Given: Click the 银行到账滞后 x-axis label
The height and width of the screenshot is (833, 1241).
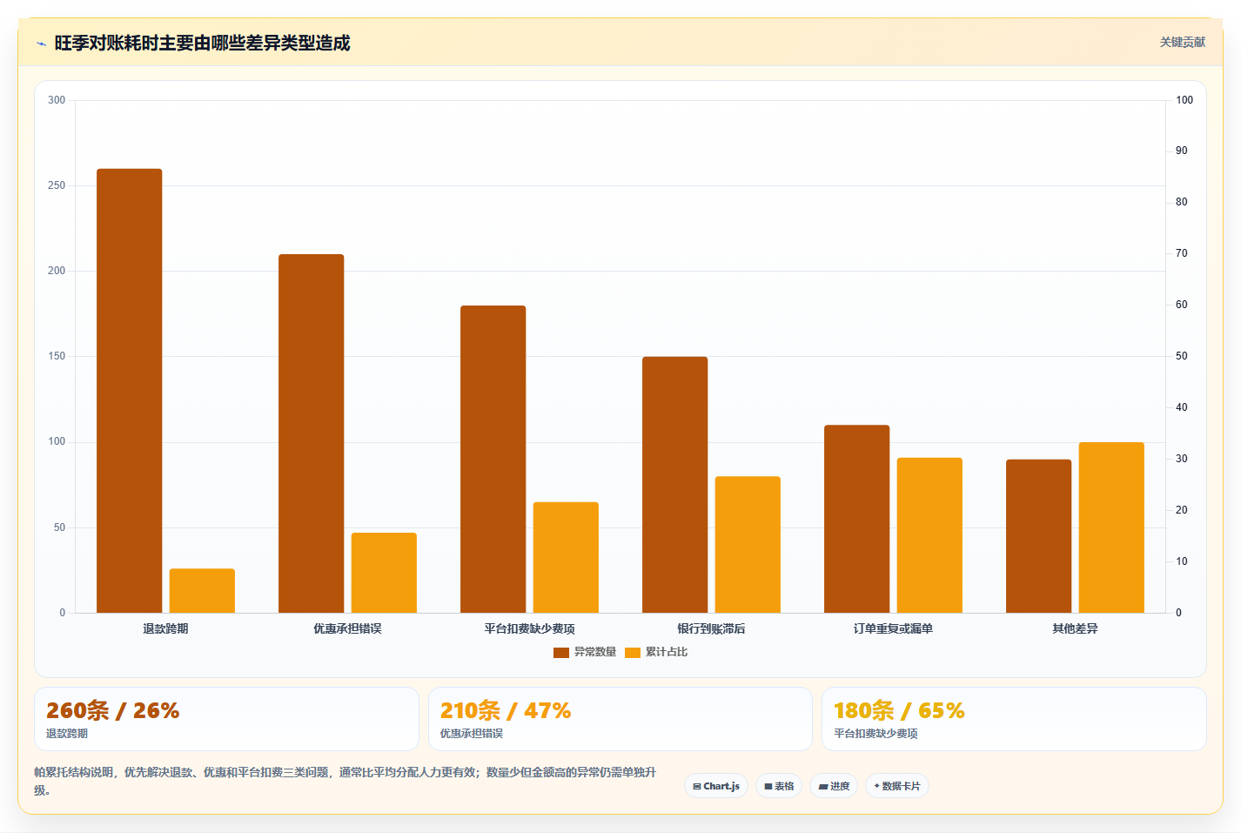Looking at the screenshot, I should tap(711, 628).
